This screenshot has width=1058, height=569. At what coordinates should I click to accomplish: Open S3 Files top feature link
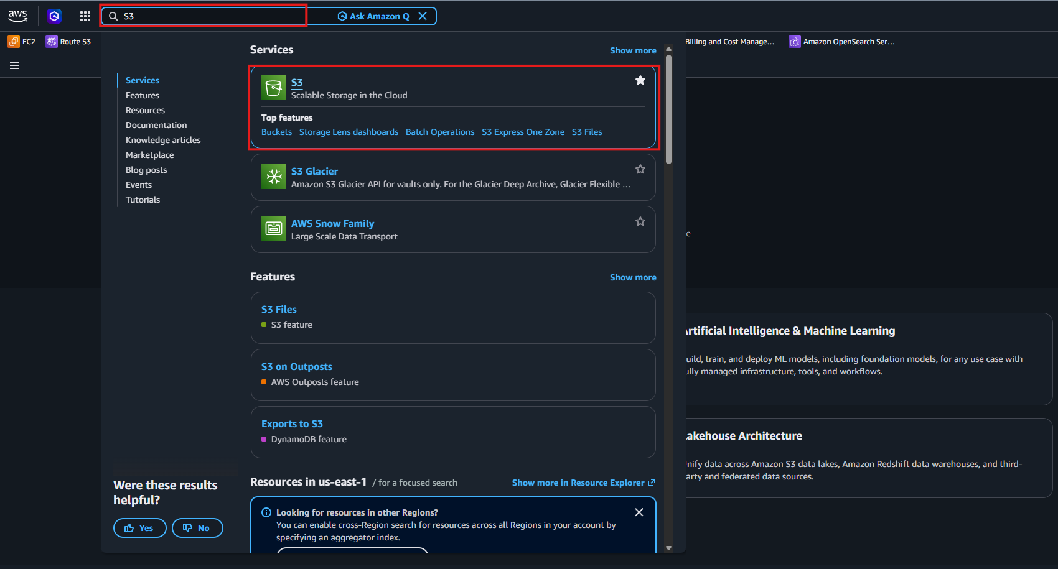(587, 132)
